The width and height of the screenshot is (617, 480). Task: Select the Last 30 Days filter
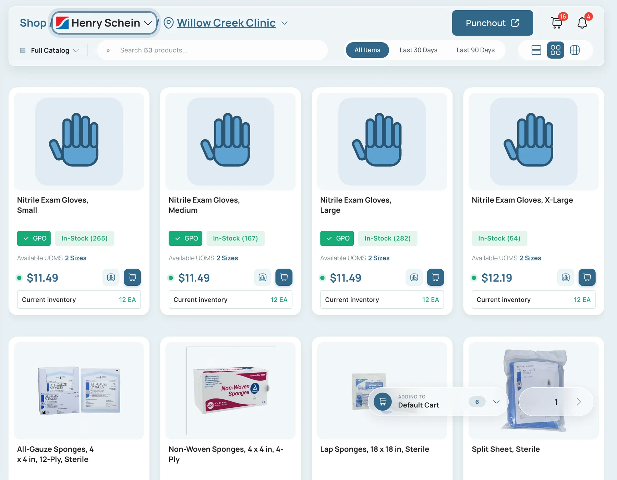pos(418,50)
